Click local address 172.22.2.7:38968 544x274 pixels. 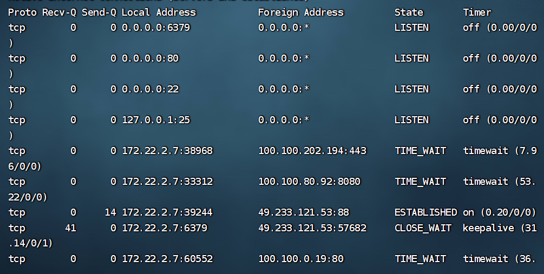167,151
